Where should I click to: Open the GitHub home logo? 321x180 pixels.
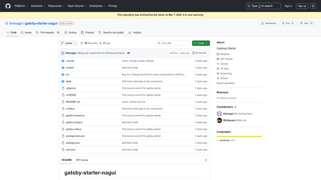pos(8,6)
